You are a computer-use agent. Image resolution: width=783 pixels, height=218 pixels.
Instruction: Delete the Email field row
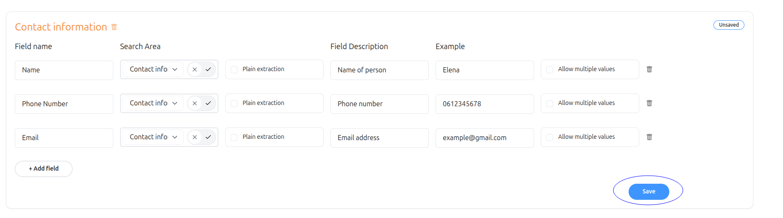(649, 137)
